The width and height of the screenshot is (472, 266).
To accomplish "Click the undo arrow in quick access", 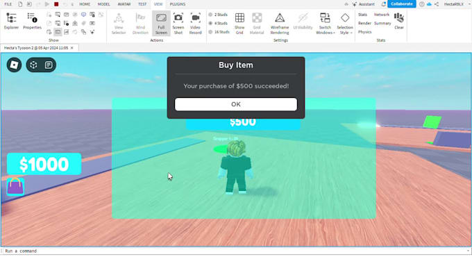I will tap(65, 4).
